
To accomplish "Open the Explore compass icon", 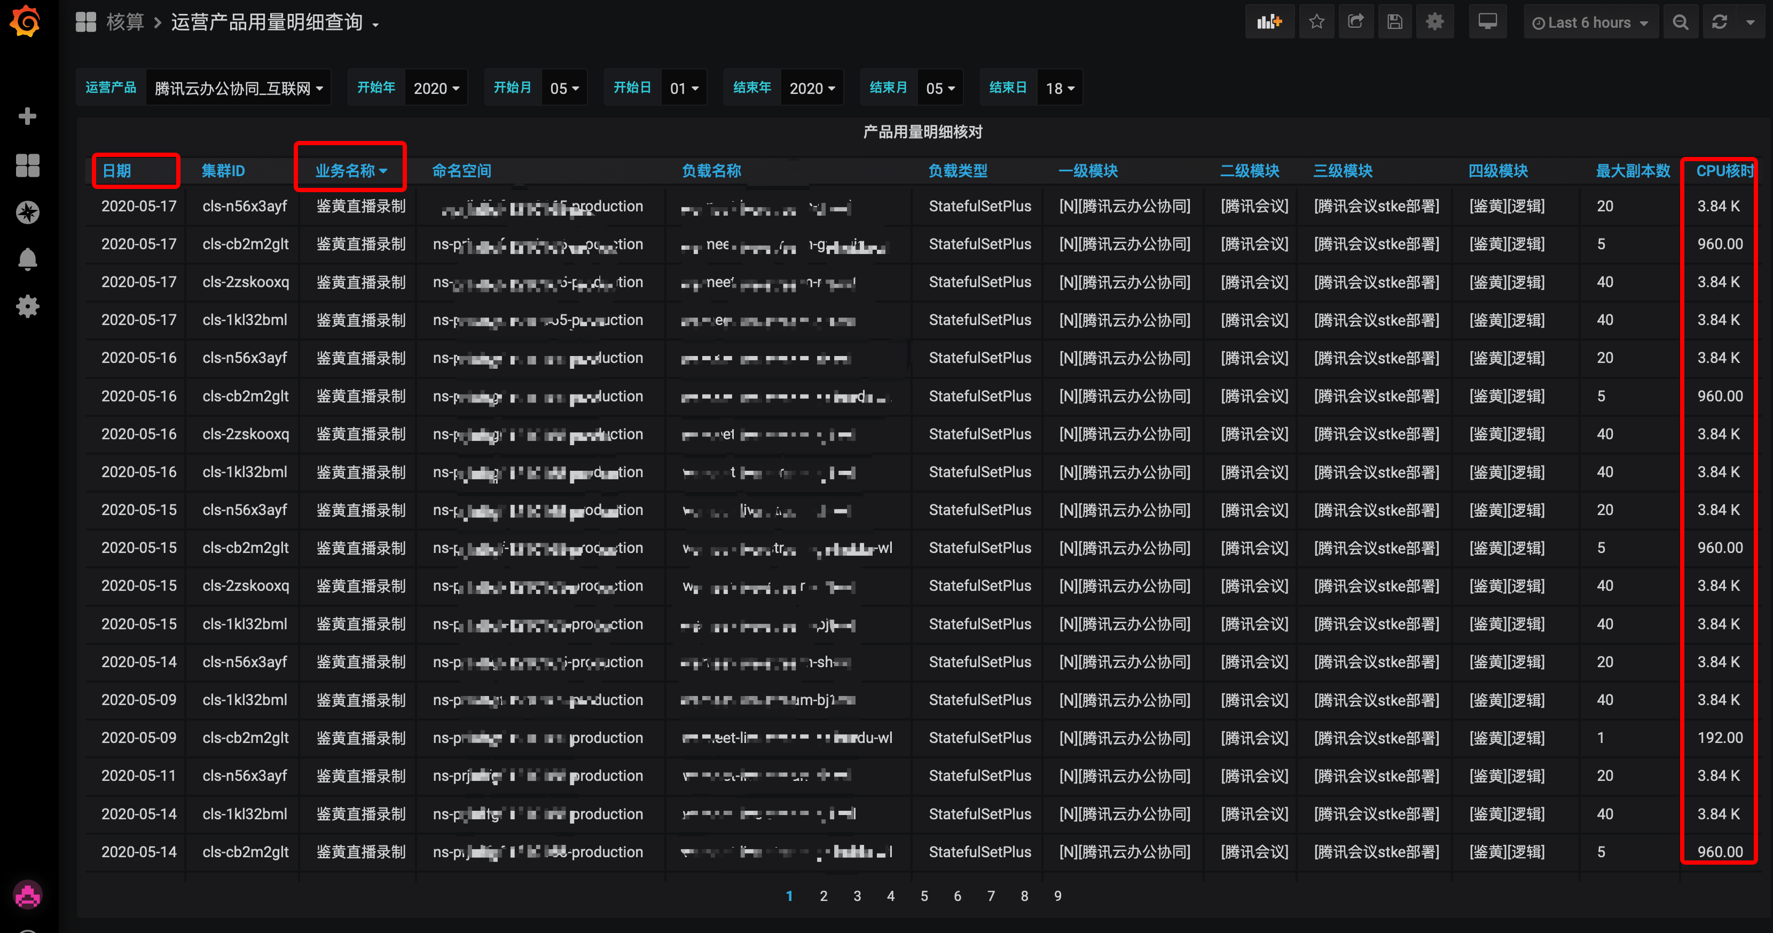I will tap(28, 212).
